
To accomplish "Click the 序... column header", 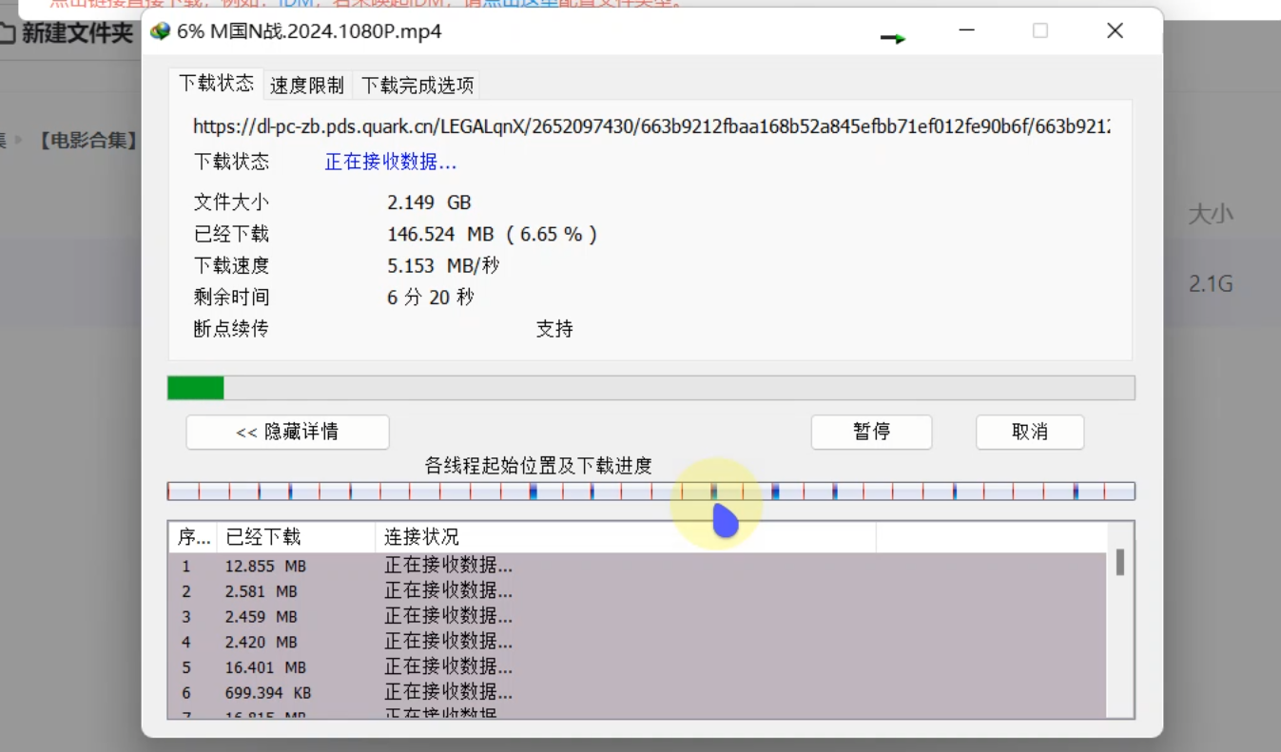I will (x=193, y=537).
